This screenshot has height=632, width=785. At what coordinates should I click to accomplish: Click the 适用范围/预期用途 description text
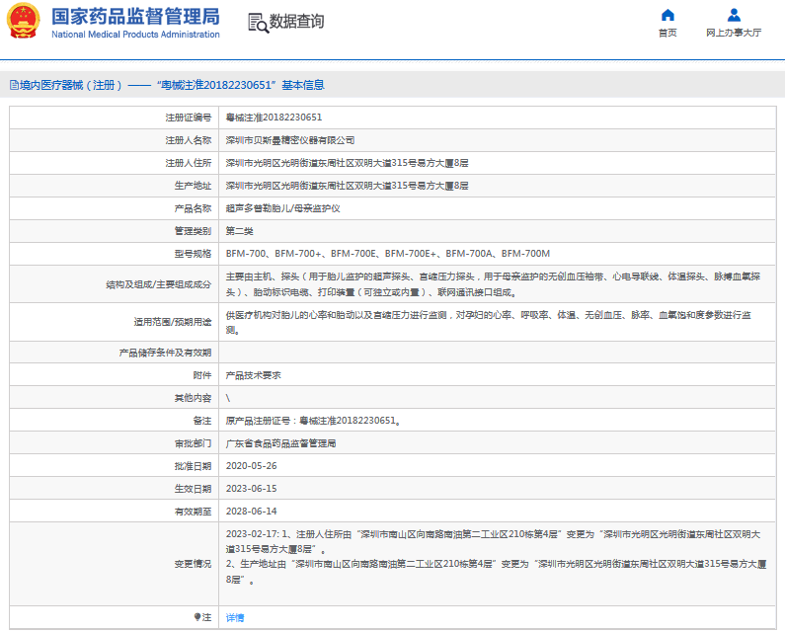(489, 322)
